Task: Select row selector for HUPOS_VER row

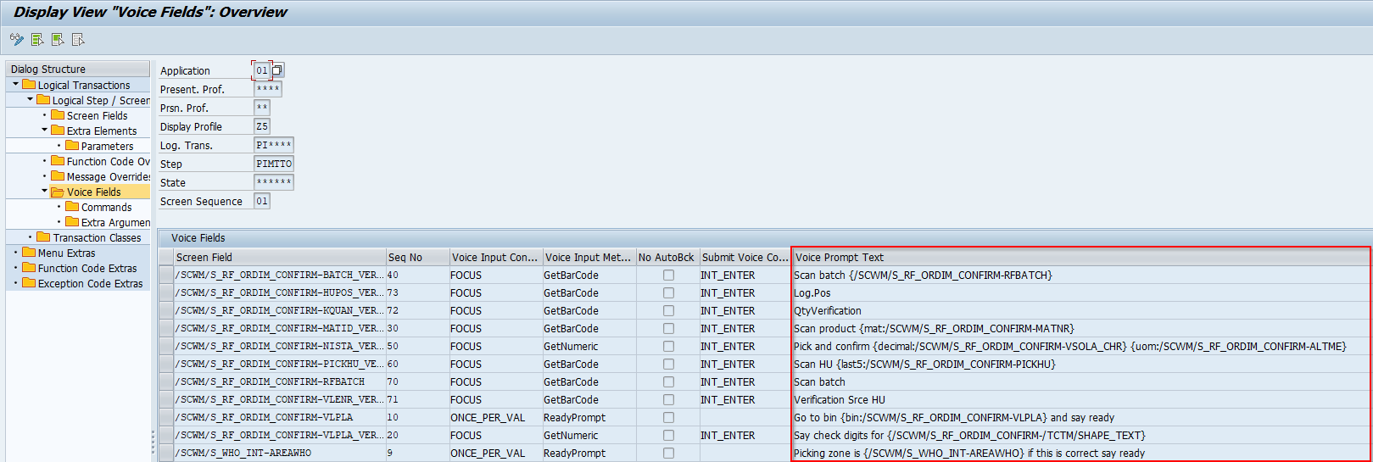Action: pyautogui.click(x=165, y=293)
